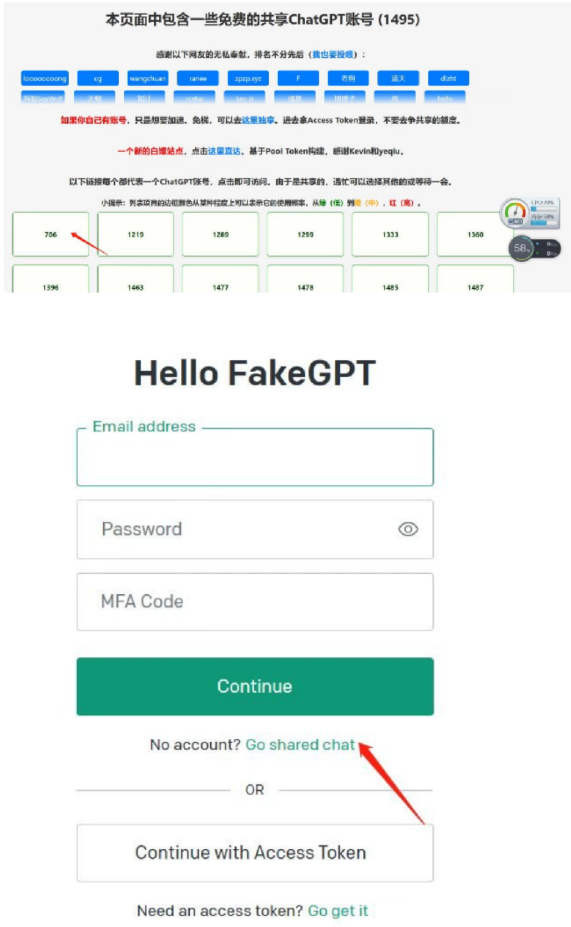The image size is (571, 927).
Task: Choose shared account 1360
Action: 475,234
